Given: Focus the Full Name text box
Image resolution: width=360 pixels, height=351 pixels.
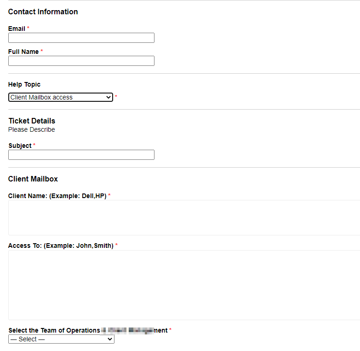Looking at the screenshot, I should tap(81, 61).
